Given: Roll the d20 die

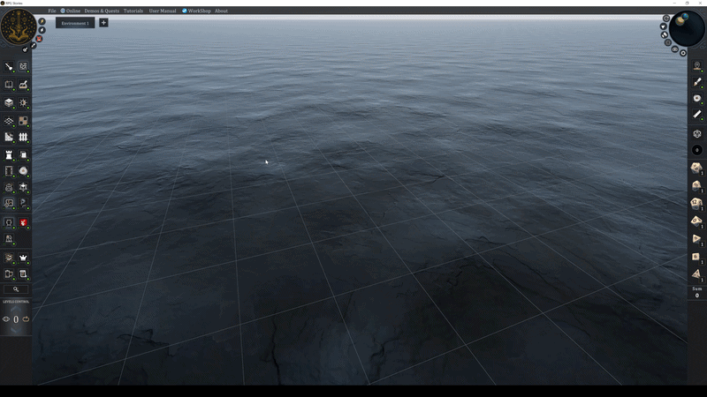Looking at the screenshot, I should click(x=696, y=169).
